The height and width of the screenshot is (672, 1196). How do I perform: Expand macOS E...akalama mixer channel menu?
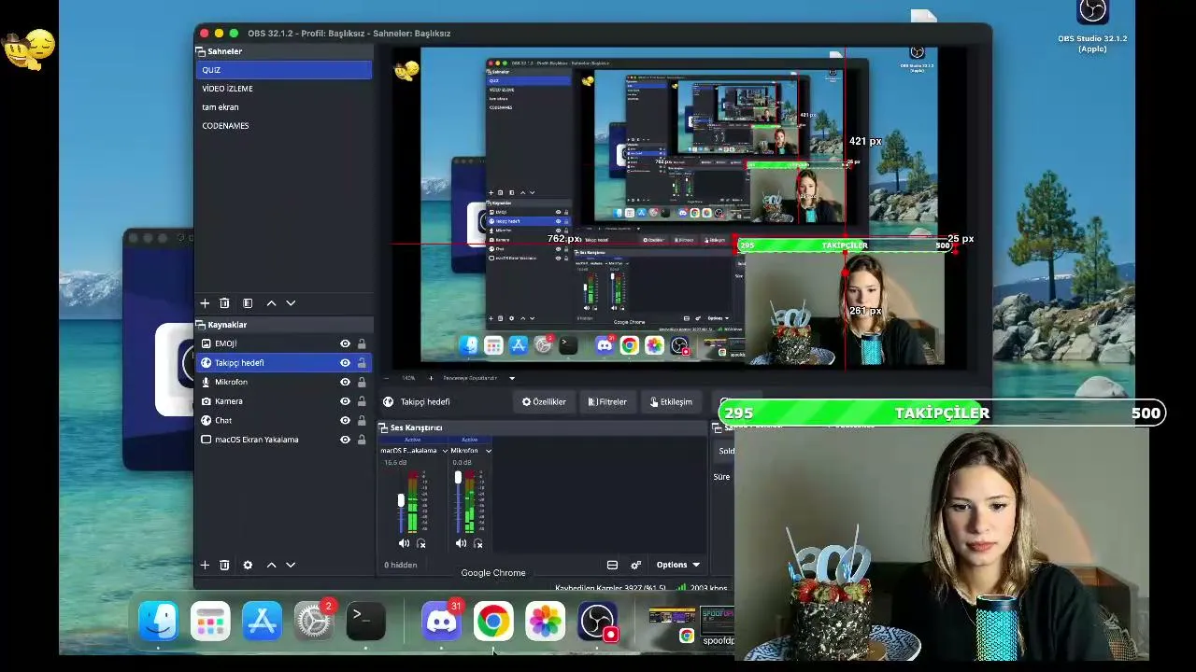(445, 451)
